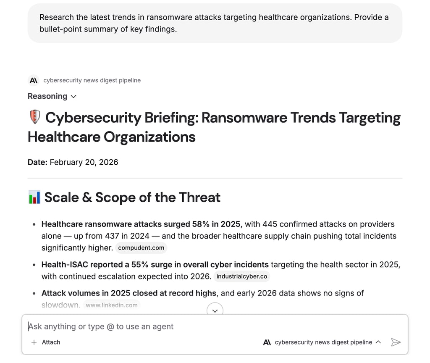Image resolution: width=430 pixels, height=363 pixels.
Task: Click the Anthropic logo in input bar
Action: click(267, 342)
